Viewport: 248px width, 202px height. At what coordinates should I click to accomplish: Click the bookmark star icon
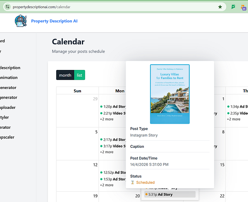220,7
